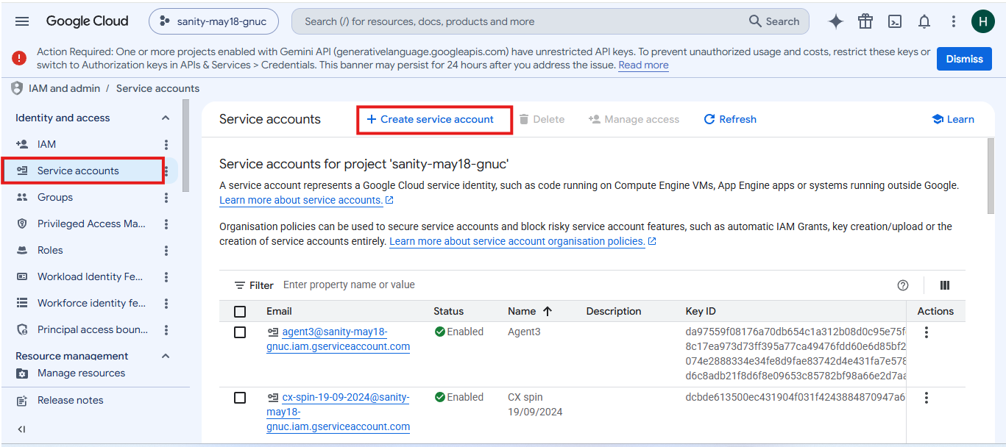Viewport: 1006px width, 447px height.
Task: Open column display options icon
Action: pyautogui.click(x=945, y=285)
